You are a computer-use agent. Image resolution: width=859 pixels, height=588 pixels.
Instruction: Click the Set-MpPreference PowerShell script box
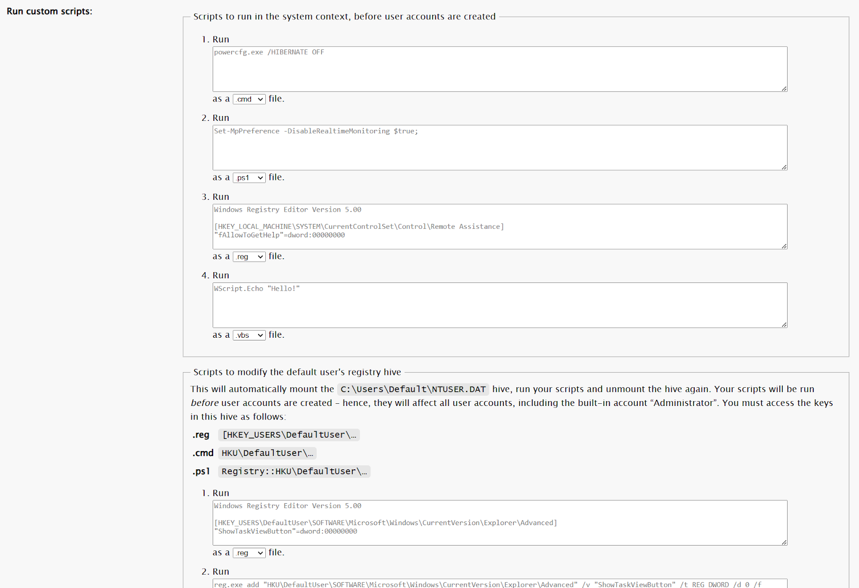click(x=499, y=148)
